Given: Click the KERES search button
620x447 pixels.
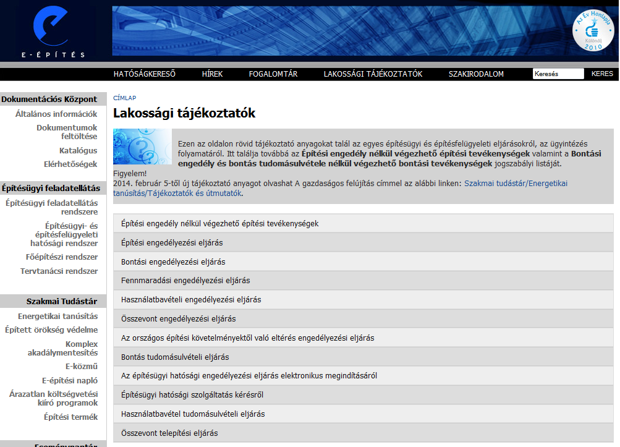Looking at the screenshot, I should pyautogui.click(x=602, y=74).
